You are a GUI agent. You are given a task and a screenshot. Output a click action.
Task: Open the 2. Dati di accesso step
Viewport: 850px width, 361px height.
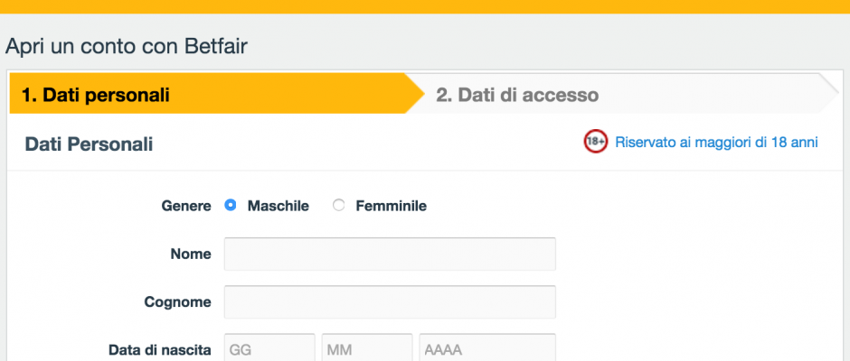(623, 94)
